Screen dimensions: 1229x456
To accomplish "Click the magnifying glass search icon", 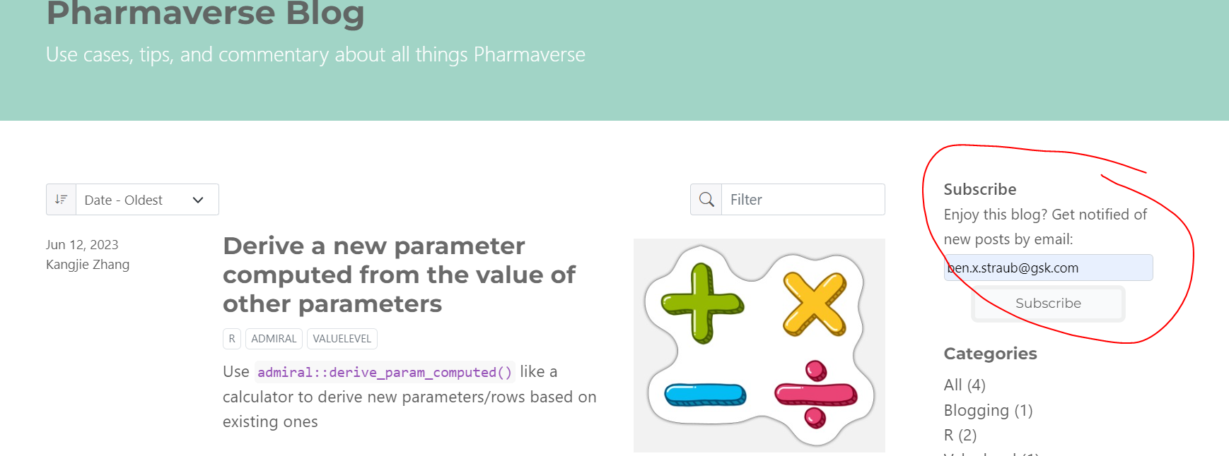I will tap(705, 199).
